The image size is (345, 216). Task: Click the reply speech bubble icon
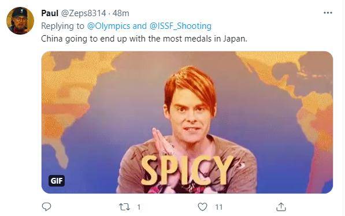click(46, 207)
